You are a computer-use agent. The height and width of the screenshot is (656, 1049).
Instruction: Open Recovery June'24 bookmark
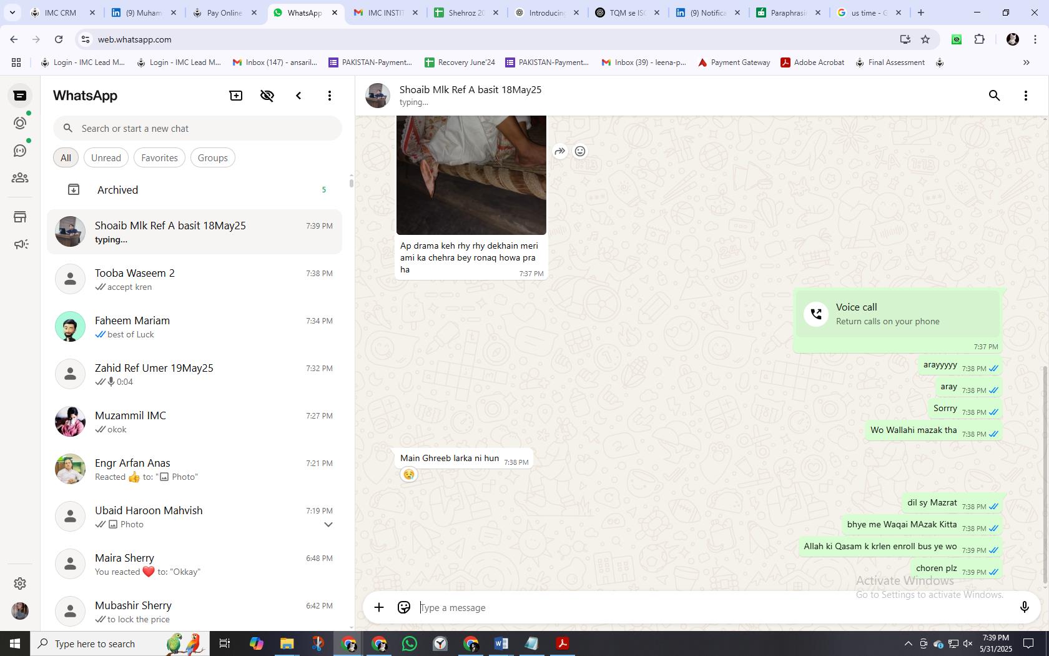coord(460,62)
